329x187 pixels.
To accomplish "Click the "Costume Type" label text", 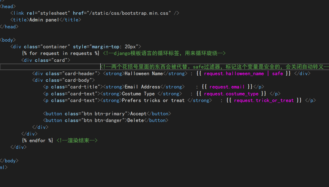I will [138, 94].
